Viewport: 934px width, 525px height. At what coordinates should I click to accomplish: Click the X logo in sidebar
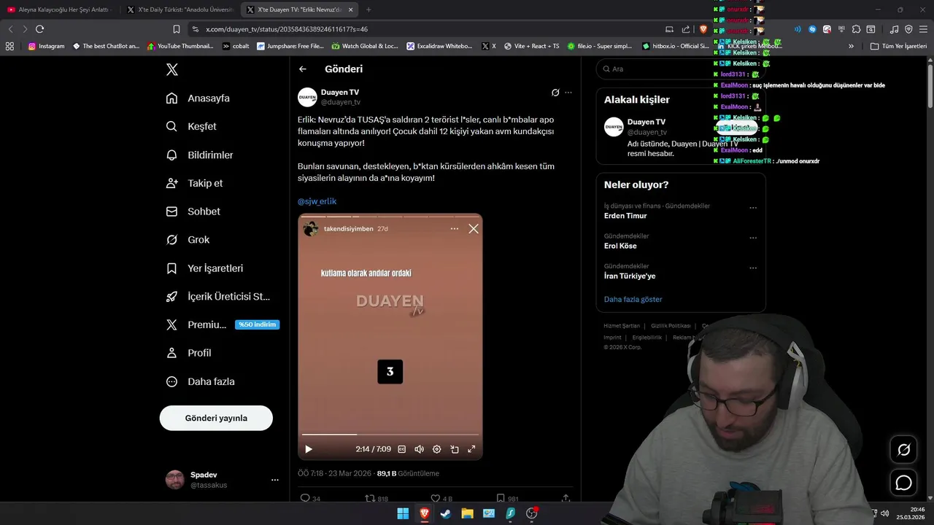click(x=172, y=69)
